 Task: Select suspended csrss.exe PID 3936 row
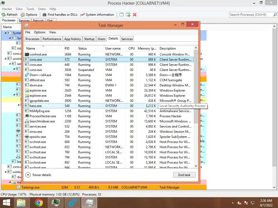[109, 70]
